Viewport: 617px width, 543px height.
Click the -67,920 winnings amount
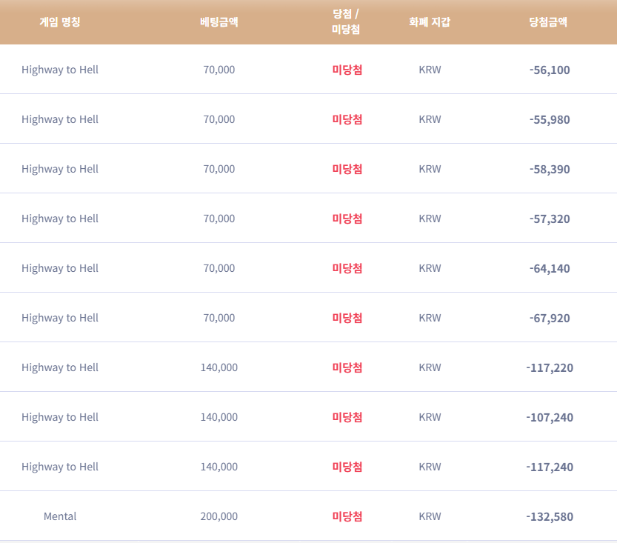(x=550, y=318)
